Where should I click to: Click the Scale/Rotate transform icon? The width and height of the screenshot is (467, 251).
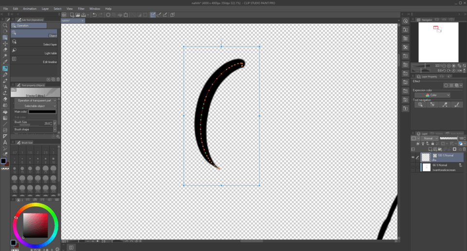(x=126, y=15)
